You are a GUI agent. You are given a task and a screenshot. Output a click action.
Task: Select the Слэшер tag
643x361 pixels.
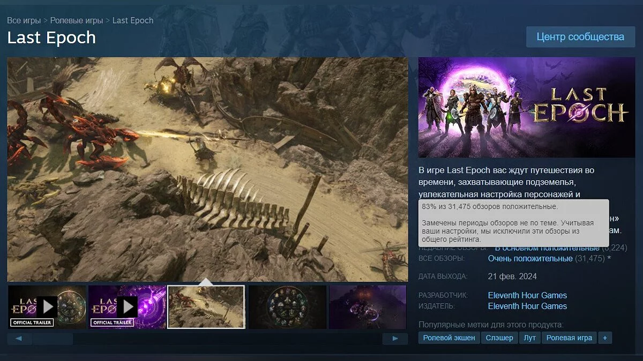point(499,338)
